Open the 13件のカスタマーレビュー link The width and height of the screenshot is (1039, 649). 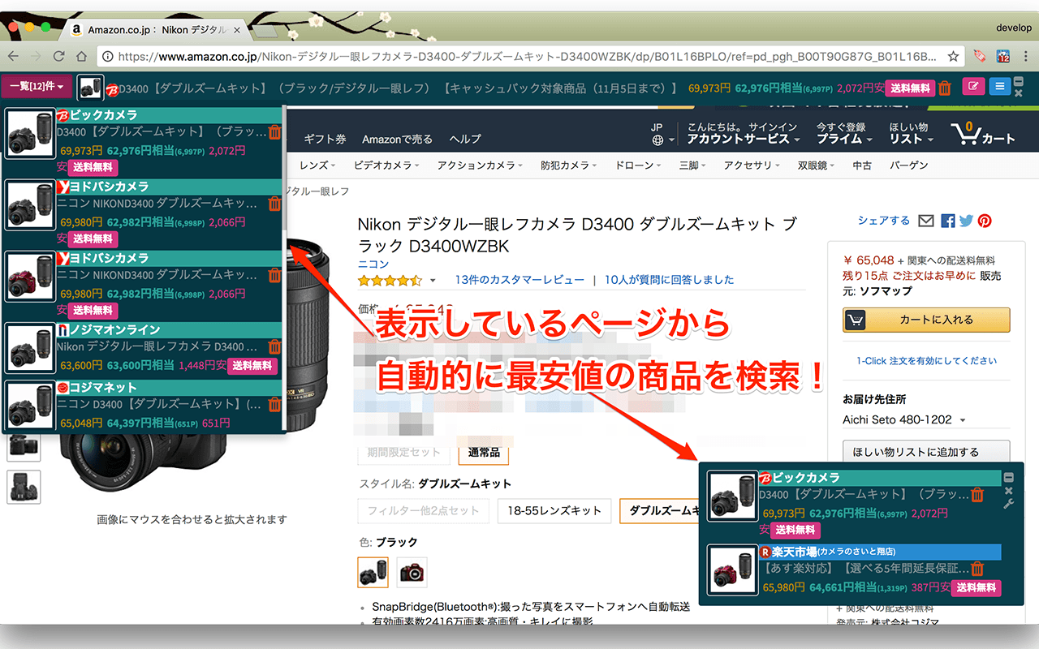pyautogui.click(x=519, y=280)
